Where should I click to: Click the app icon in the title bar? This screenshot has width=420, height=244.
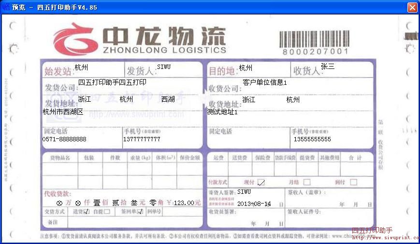(6, 7)
